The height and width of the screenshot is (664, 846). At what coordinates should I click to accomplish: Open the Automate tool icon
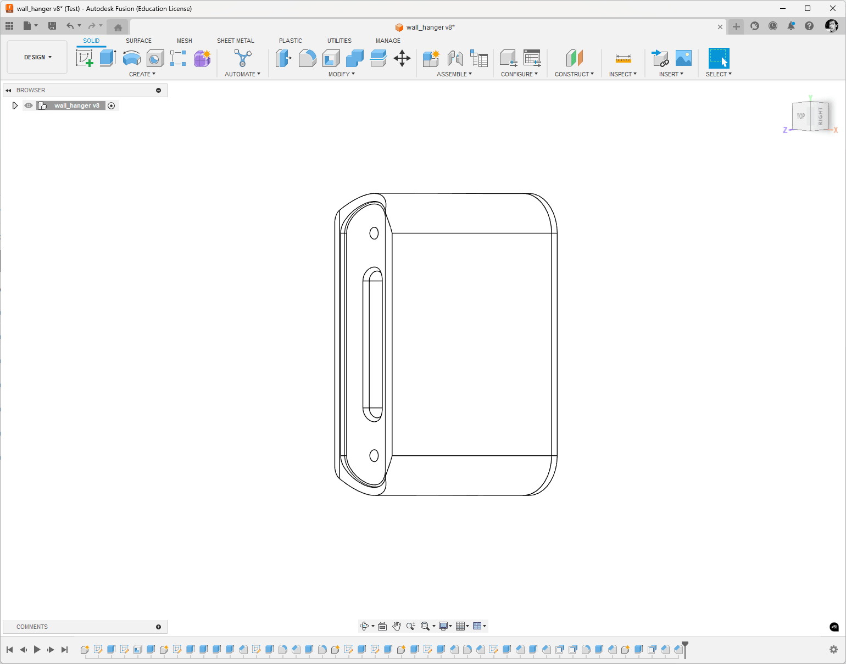242,58
